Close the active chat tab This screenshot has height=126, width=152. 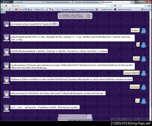130,2
